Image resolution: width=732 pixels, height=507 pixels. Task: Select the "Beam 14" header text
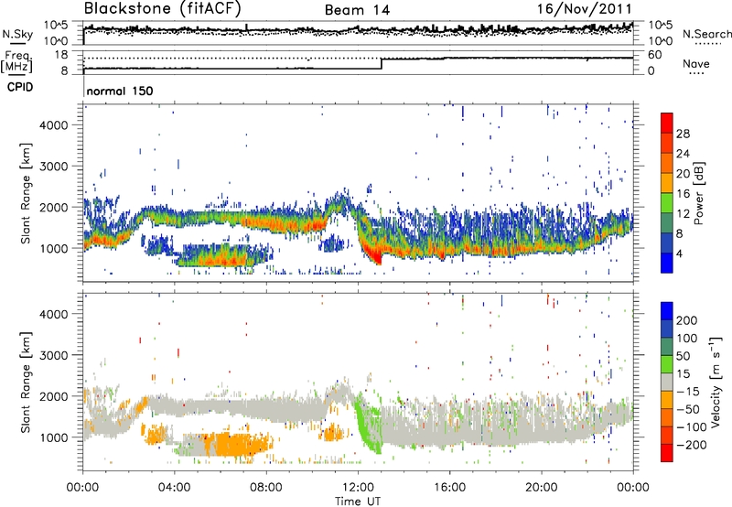click(357, 10)
